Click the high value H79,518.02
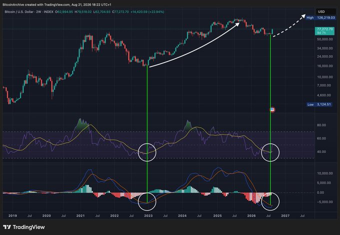Viewport: 340px width, 235px height. 83,11
